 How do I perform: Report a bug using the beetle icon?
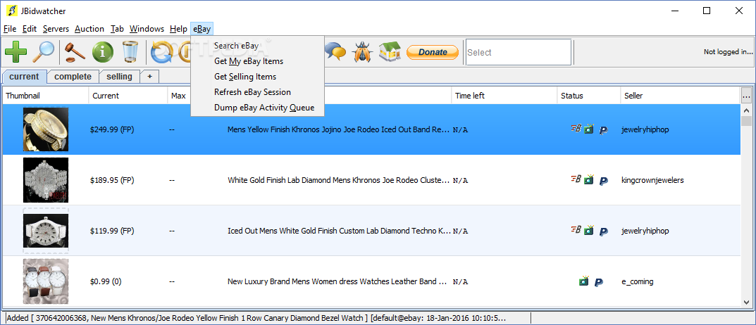tap(363, 51)
